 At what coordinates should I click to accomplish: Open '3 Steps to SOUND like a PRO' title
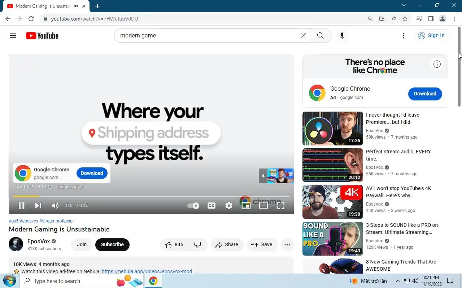(402, 229)
